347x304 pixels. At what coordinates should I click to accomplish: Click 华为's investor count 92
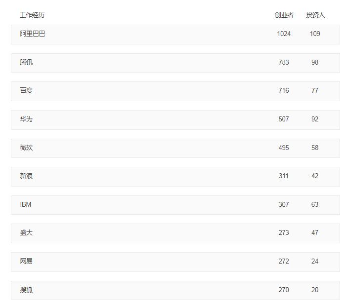tap(315, 119)
